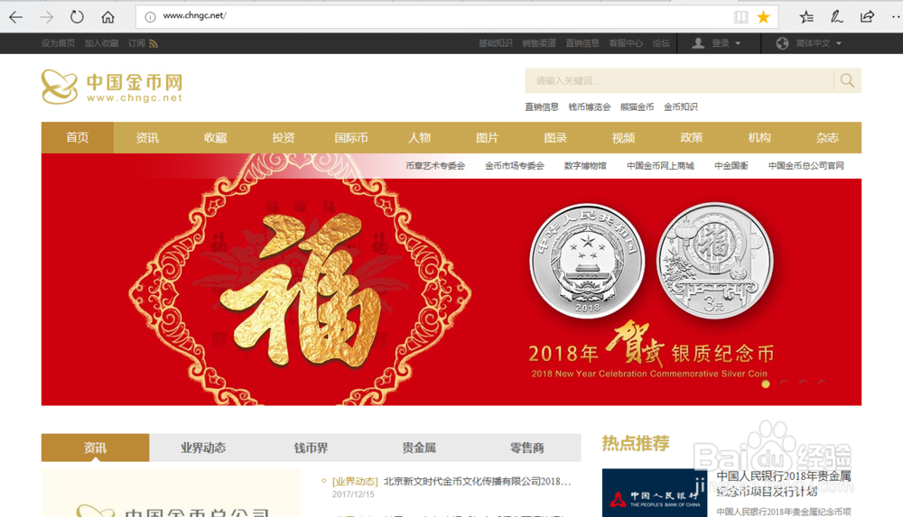The height and width of the screenshot is (517, 903).
Task: Open the 收藏 navigation item
Action: [x=216, y=138]
